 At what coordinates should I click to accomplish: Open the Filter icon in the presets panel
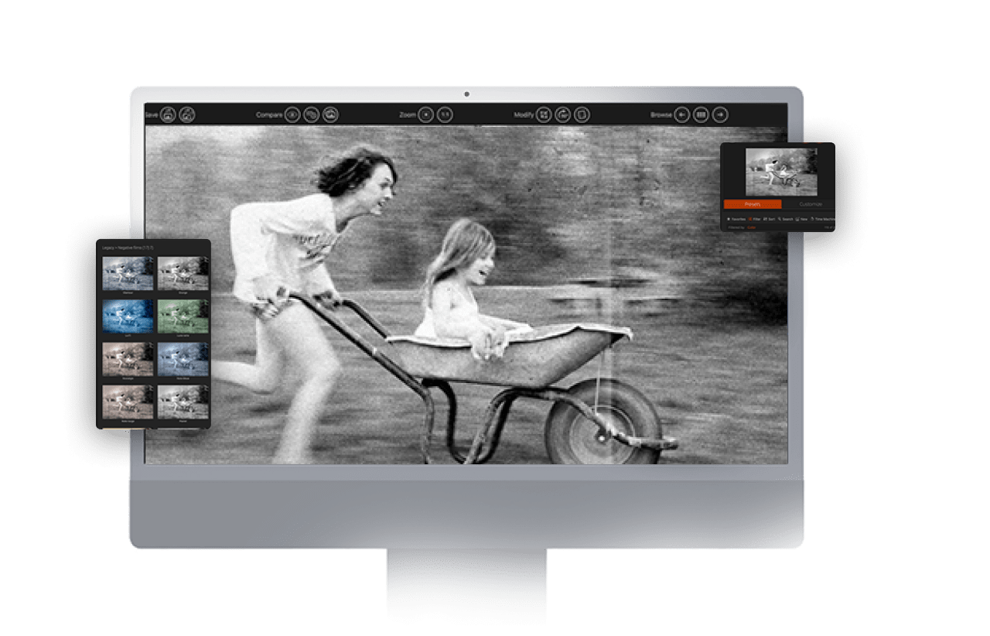(750, 219)
